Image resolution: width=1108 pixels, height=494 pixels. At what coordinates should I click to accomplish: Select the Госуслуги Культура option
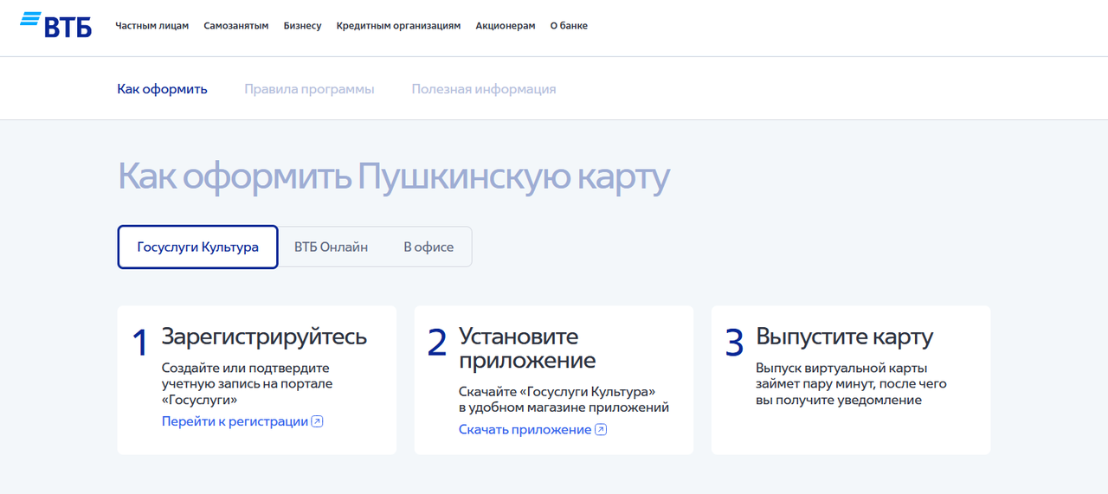tap(197, 247)
